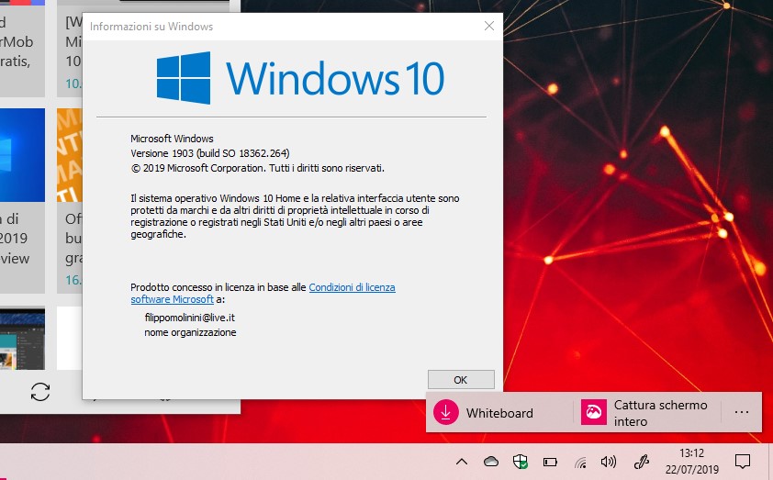Screen dimensions: 773x480
Task: Open the Windows Ink workspace pen icon
Action: pos(642,462)
